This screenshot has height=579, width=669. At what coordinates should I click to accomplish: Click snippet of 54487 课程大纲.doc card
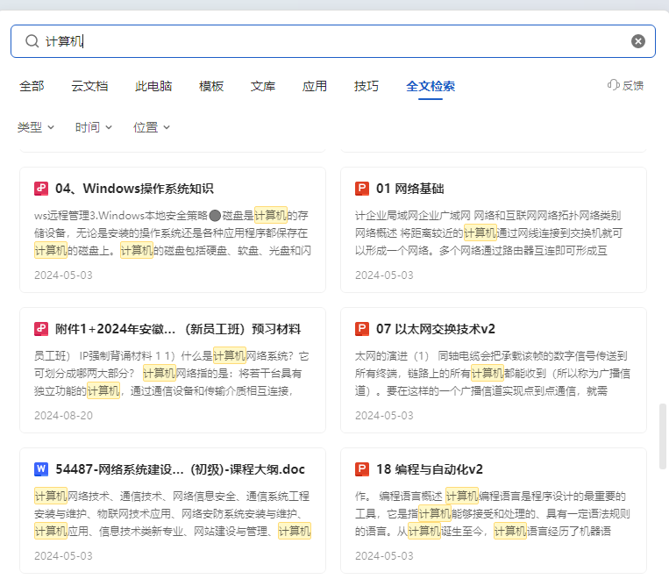click(173, 514)
